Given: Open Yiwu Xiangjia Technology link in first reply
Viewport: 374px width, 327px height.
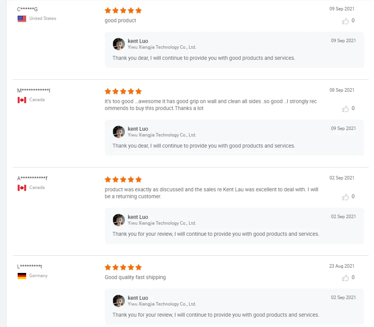Looking at the screenshot, I should tap(162, 47).
